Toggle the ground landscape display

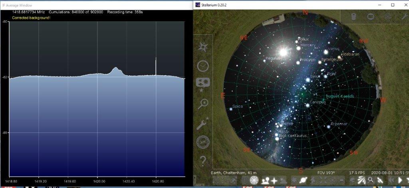click(265, 181)
